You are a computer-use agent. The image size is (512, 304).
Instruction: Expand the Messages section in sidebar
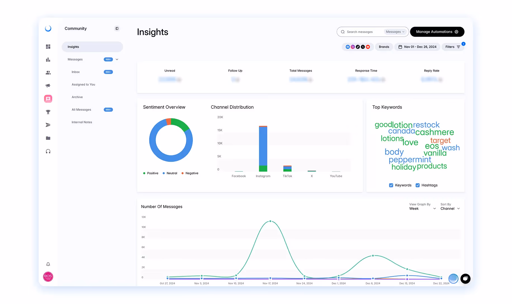pyautogui.click(x=117, y=59)
